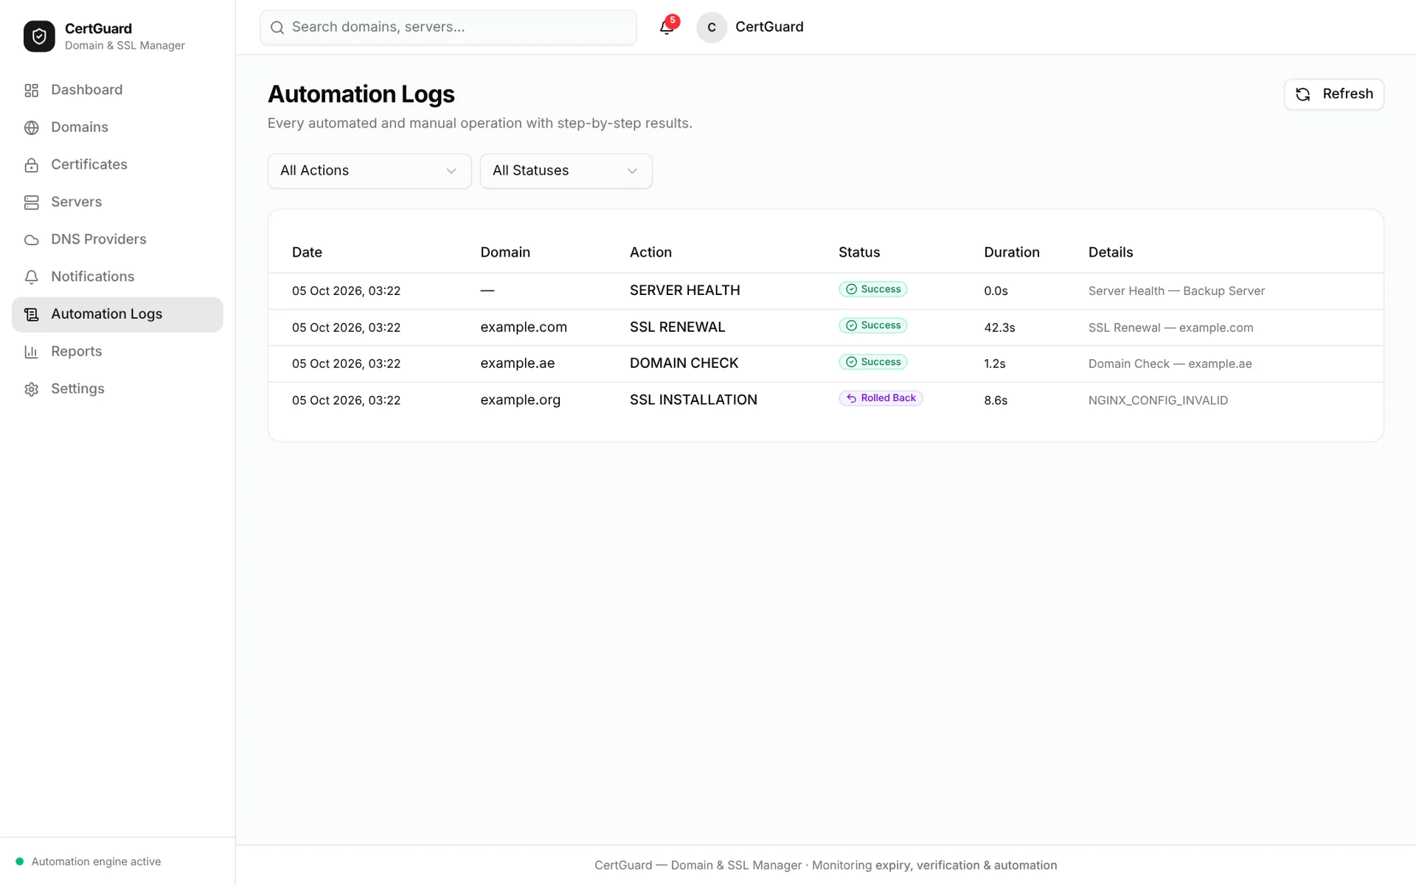Click the Settings gear icon

point(31,389)
